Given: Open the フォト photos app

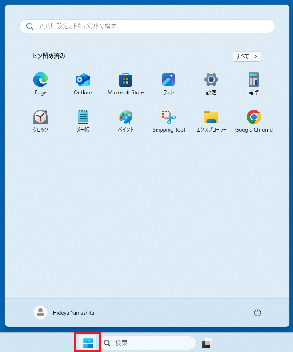Looking at the screenshot, I should pos(169,84).
